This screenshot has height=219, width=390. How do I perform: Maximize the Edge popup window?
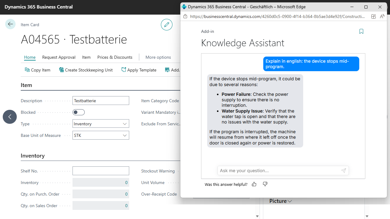tap(366, 7)
